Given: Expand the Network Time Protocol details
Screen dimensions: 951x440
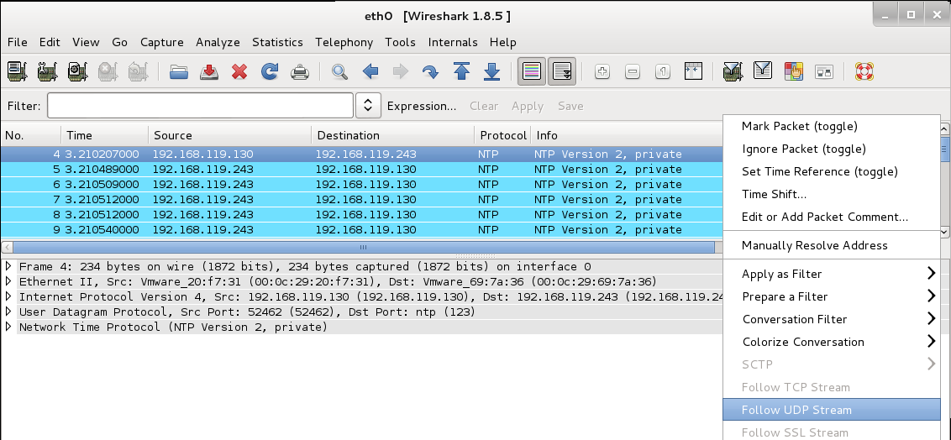Looking at the screenshot, I should coord(9,327).
